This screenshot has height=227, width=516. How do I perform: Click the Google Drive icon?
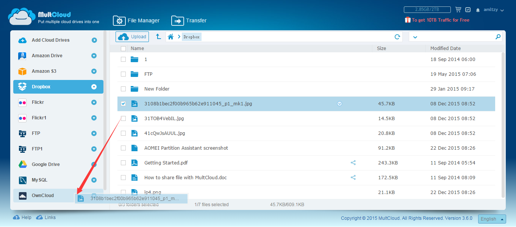[22, 164]
